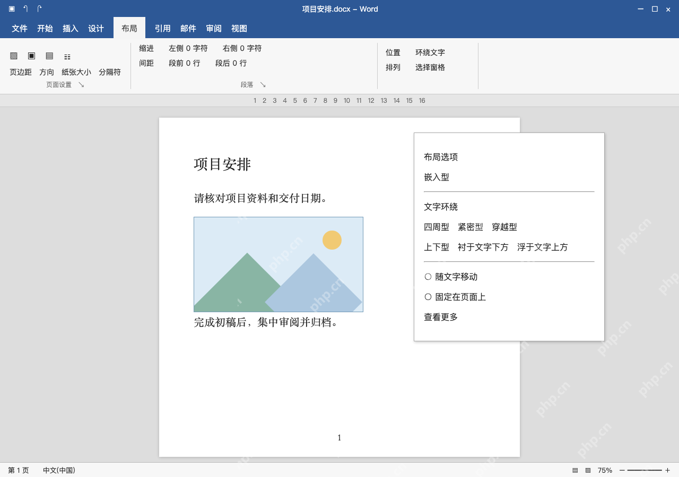Screen dimensions: 679x477
Task: Click the redo arrow icon
Action: pyautogui.click(x=39, y=9)
